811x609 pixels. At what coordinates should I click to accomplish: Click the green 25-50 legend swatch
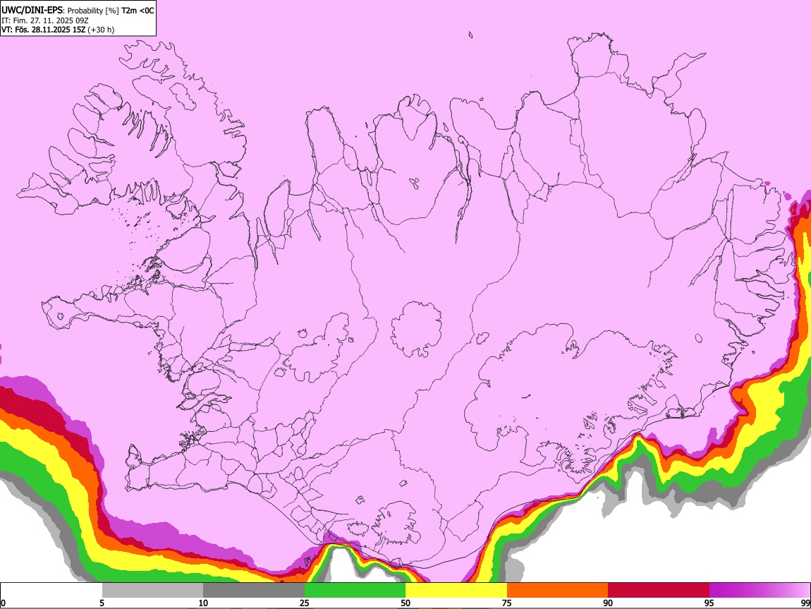(355, 591)
